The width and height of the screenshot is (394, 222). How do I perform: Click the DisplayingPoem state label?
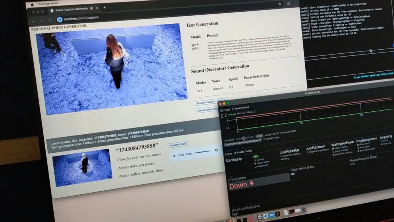coord(366,140)
